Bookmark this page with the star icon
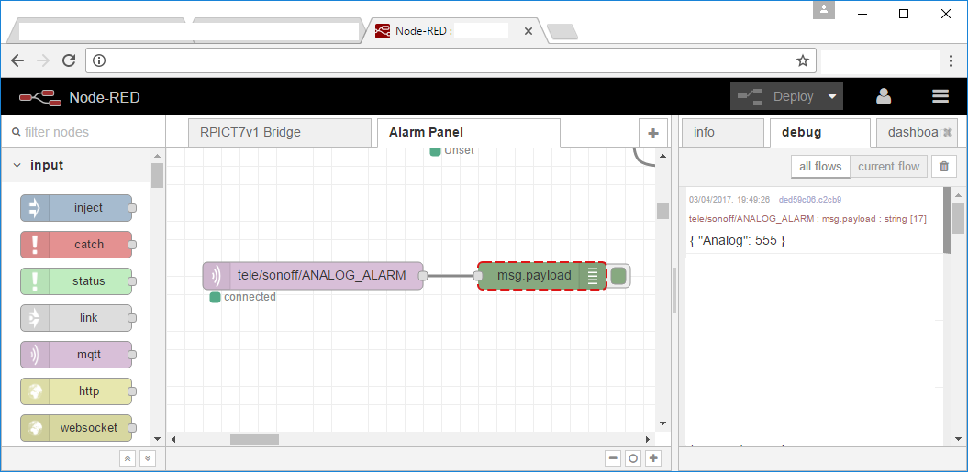This screenshot has width=968, height=472. click(x=803, y=60)
